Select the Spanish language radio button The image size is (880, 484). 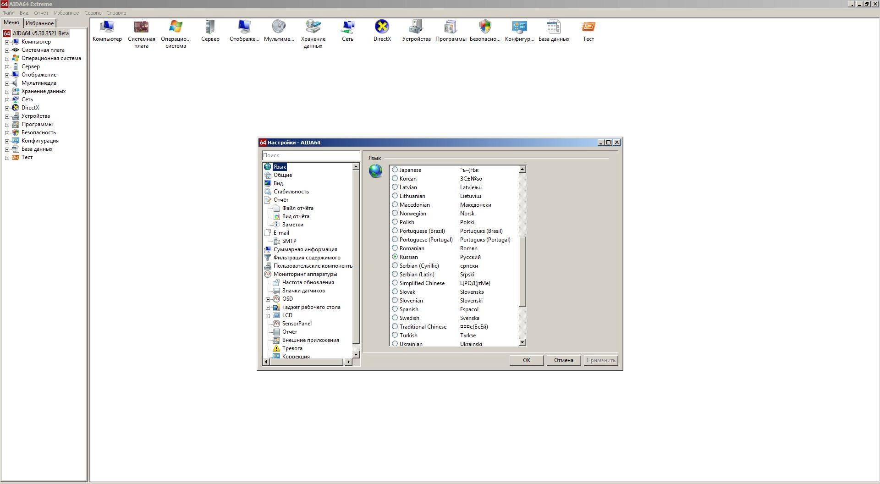(395, 309)
